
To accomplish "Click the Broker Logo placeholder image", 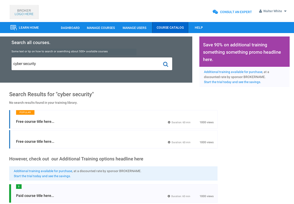I will pos(24,12).
